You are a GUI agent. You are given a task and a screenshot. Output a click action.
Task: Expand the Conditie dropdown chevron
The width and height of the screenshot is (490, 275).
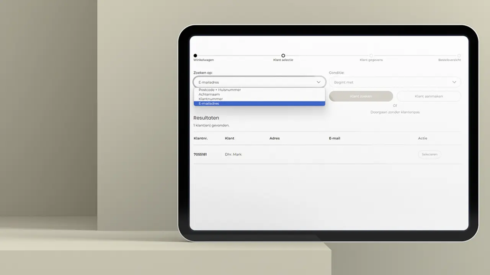[x=454, y=82]
